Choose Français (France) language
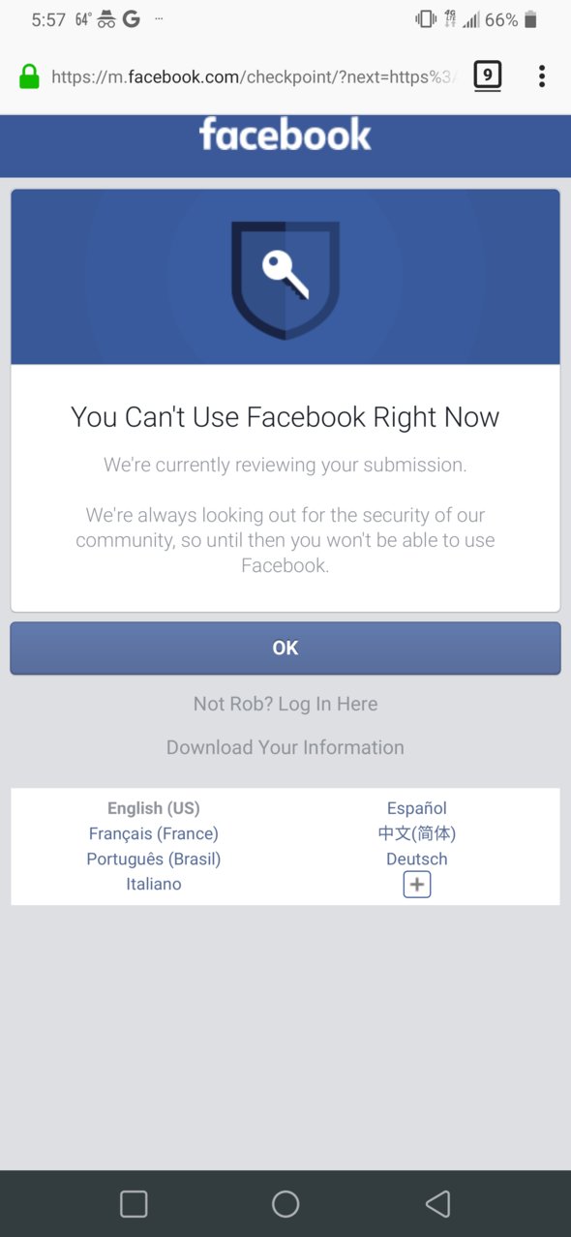The height and width of the screenshot is (1237, 571). click(x=154, y=833)
